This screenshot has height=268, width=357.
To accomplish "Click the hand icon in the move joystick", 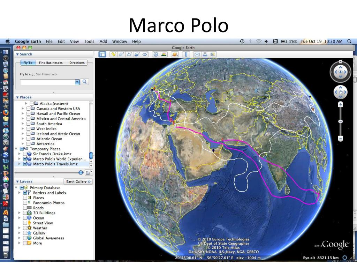I will click(340, 92).
